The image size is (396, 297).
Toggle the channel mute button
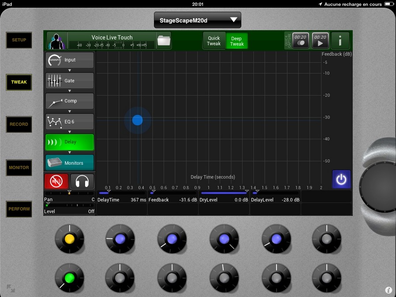[56, 181]
